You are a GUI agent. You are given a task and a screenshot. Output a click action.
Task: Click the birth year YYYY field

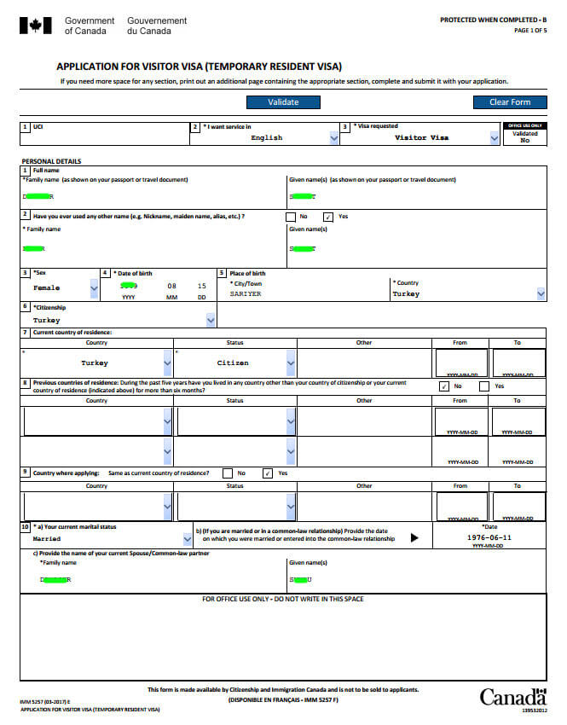[129, 287]
